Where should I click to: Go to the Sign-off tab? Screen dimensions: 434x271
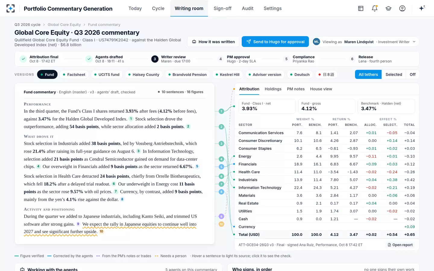[x=222, y=8]
